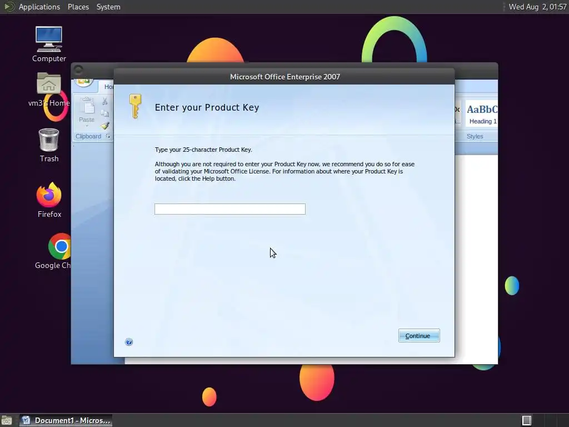Click the Copy icon in Word's Clipboard group

pos(105,113)
